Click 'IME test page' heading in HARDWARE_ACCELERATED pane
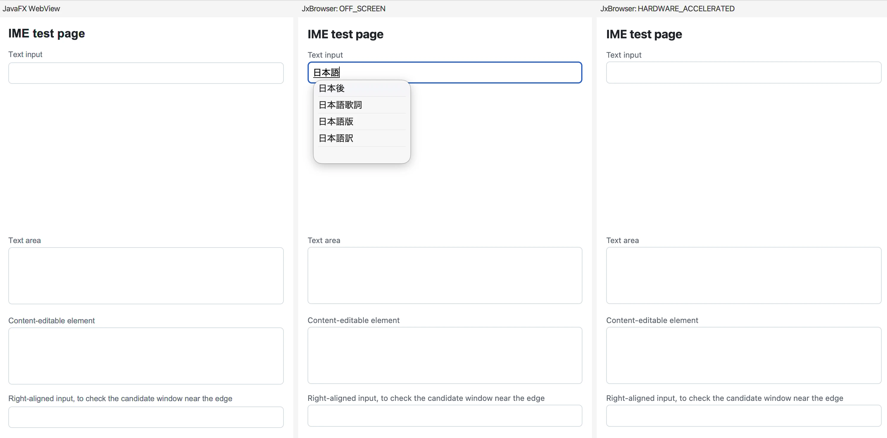Screen dimensions: 887x438 point(644,34)
